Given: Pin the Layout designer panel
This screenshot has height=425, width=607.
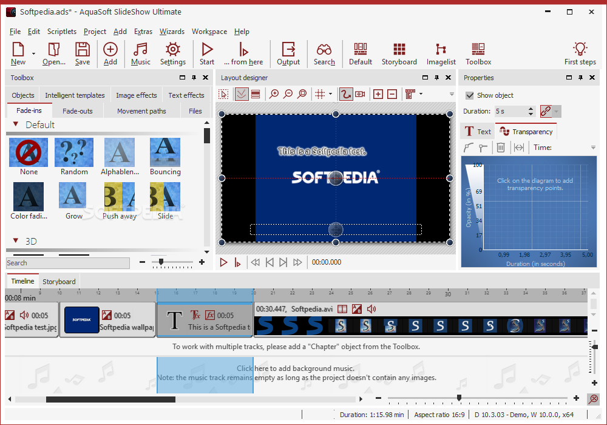Looking at the screenshot, I should click(436, 78).
